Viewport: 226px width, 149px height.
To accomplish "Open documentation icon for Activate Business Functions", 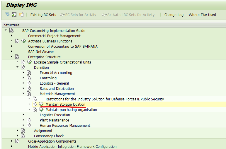I will [x=17, y=41].
